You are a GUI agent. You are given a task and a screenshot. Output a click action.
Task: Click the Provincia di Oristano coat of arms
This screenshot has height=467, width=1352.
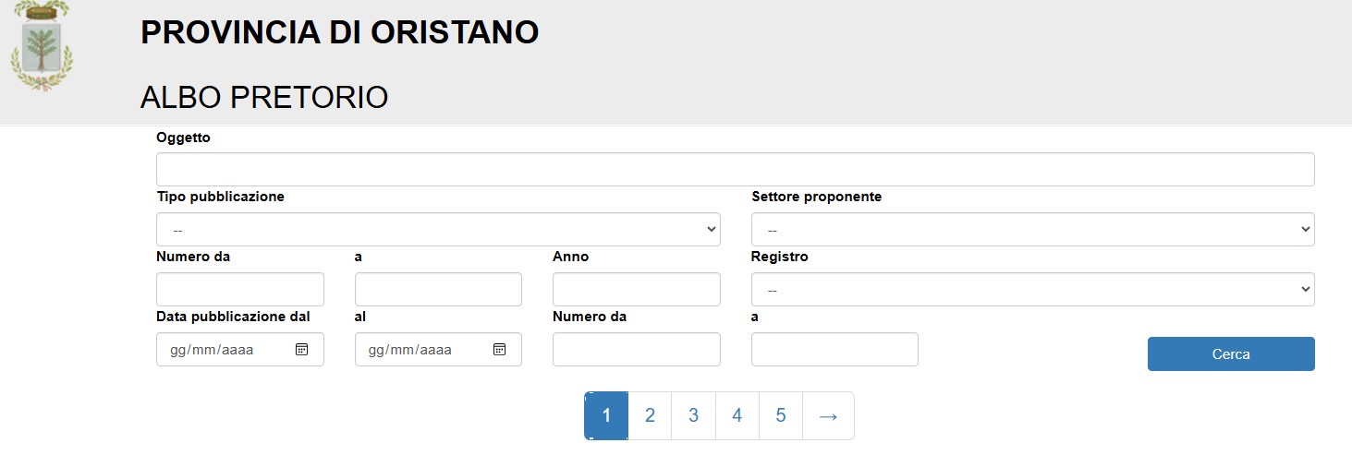click(41, 46)
